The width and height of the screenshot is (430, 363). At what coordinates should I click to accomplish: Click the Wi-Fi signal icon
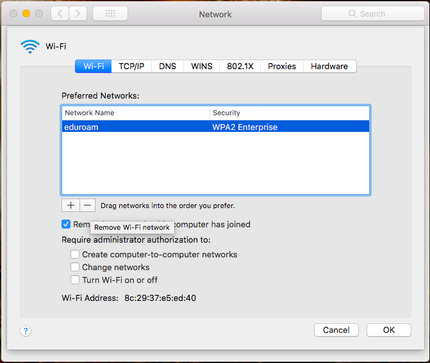(x=29, y=46)
